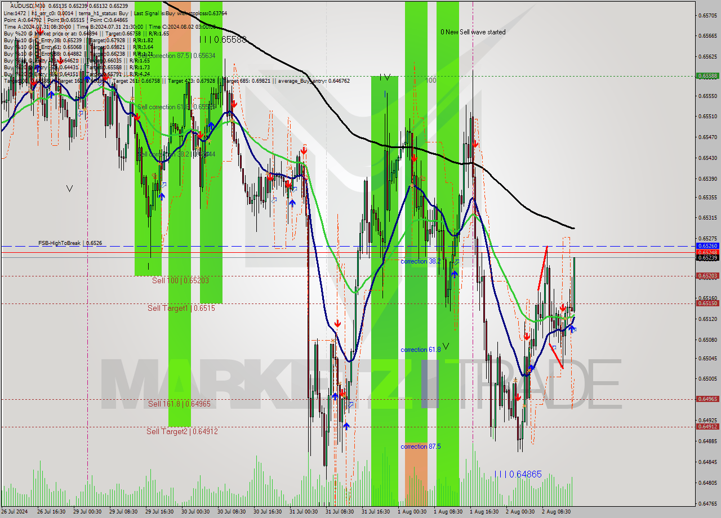Click the red 0.64965 price tag on axis

tap(707, 399)
